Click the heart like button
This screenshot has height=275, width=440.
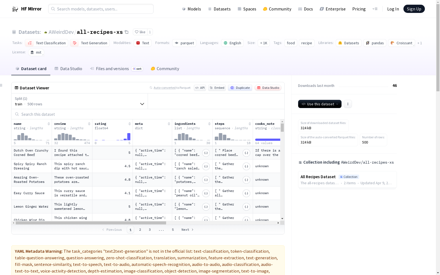click(140, 32)
